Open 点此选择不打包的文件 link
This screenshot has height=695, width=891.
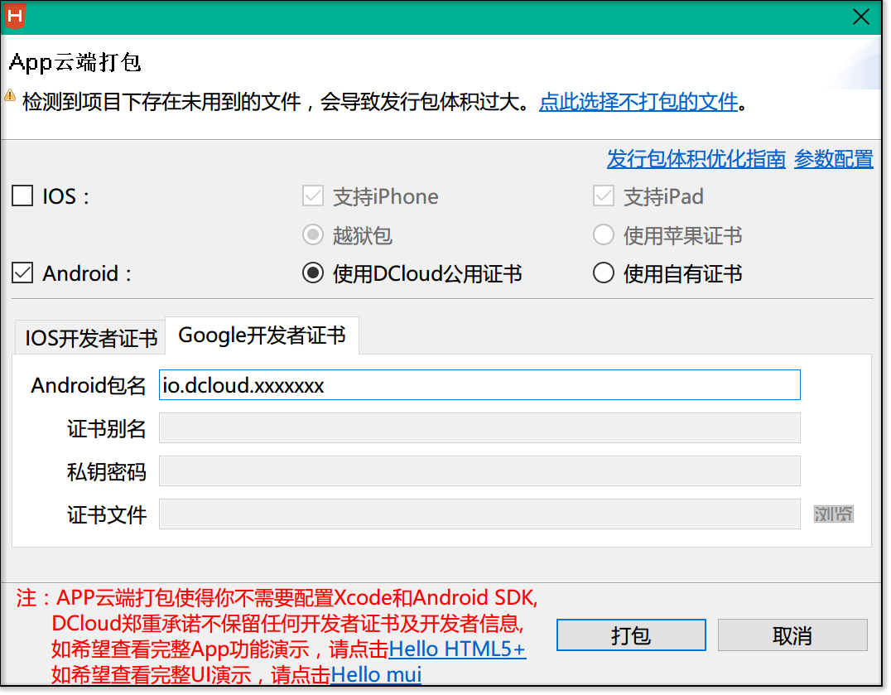coord(638,102)
